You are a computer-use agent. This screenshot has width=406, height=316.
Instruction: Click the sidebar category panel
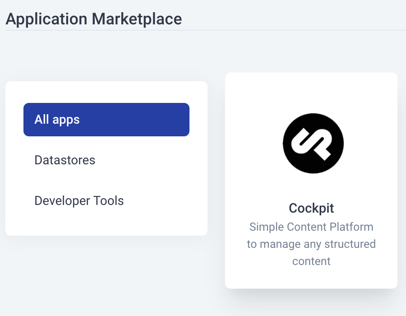pos(106,158)
